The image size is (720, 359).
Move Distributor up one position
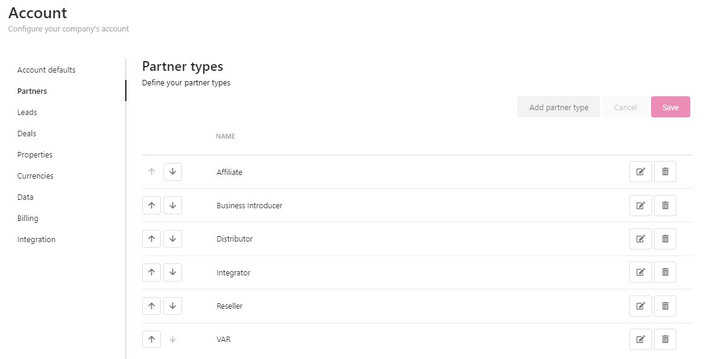151,239
